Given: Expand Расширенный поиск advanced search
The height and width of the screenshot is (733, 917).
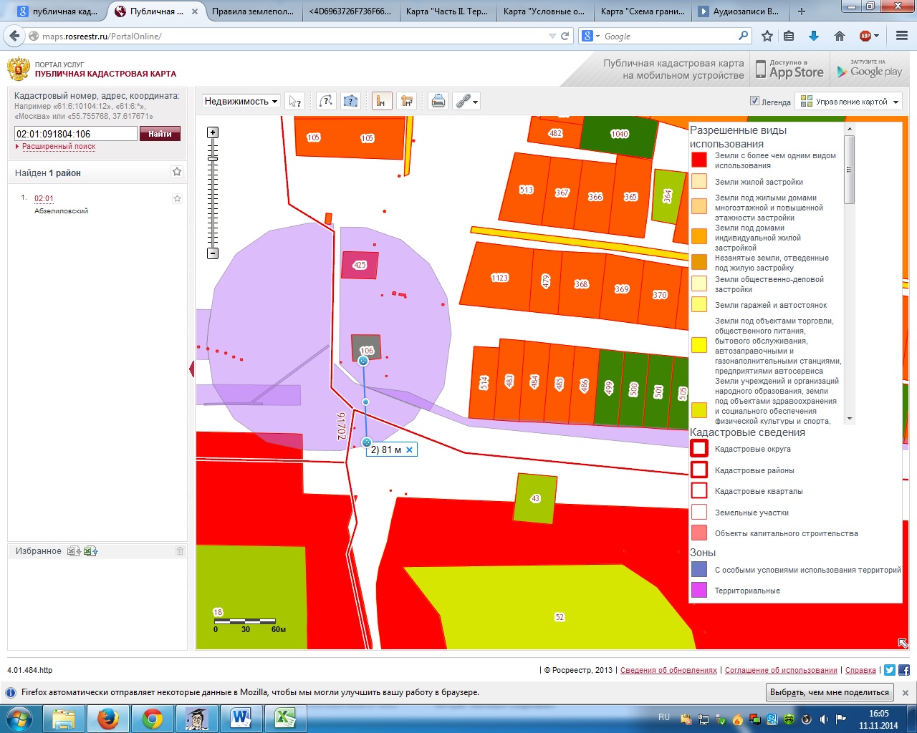Looking at the screenshot, I should 58,147.
